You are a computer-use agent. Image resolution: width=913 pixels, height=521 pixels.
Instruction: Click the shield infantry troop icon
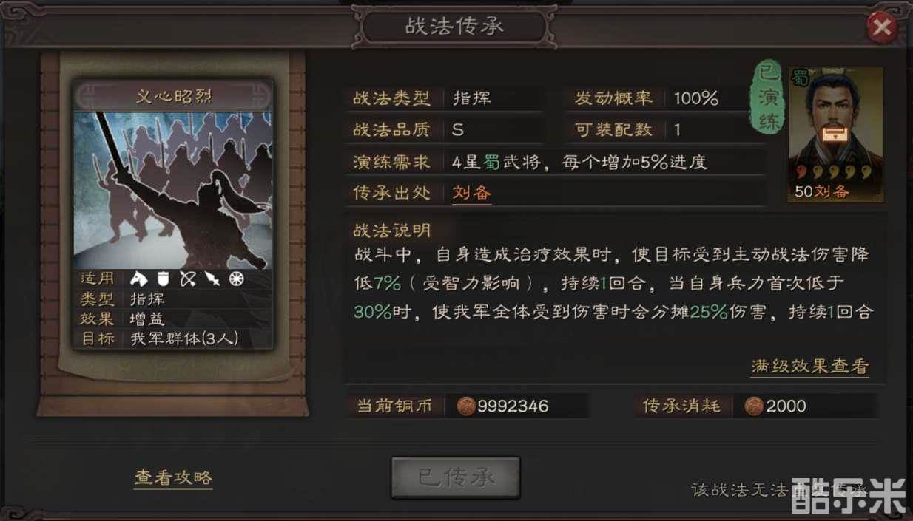tap(164, 279)
